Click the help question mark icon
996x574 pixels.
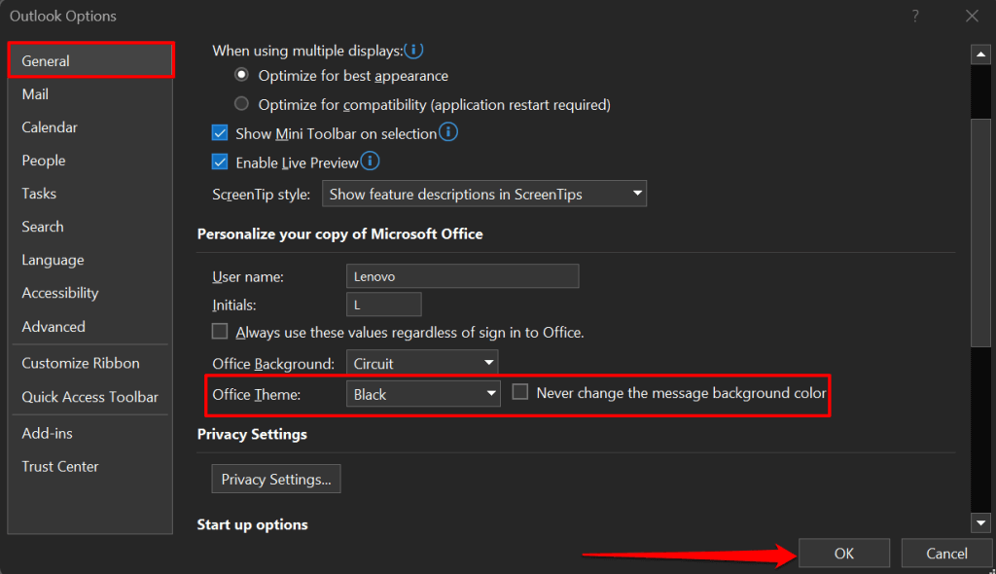[915, 16]
